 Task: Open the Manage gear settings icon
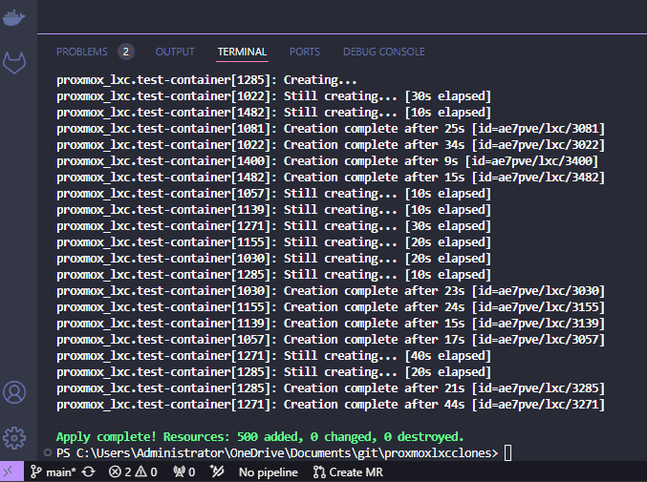pyautogui.click(x=14, y=437)
